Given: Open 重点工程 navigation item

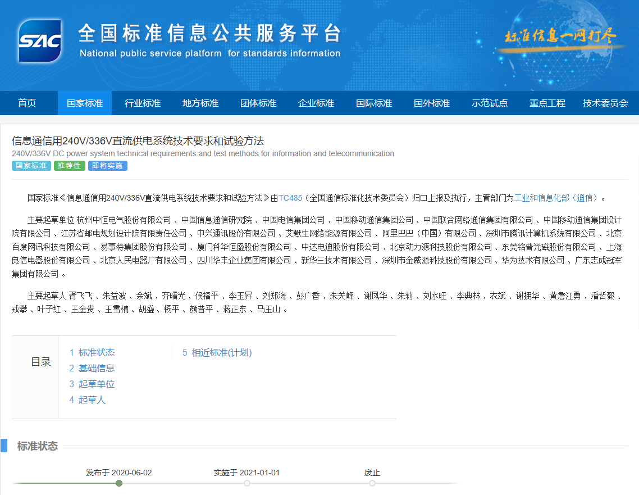Looking at the screenshot, I should click(547, 103).
